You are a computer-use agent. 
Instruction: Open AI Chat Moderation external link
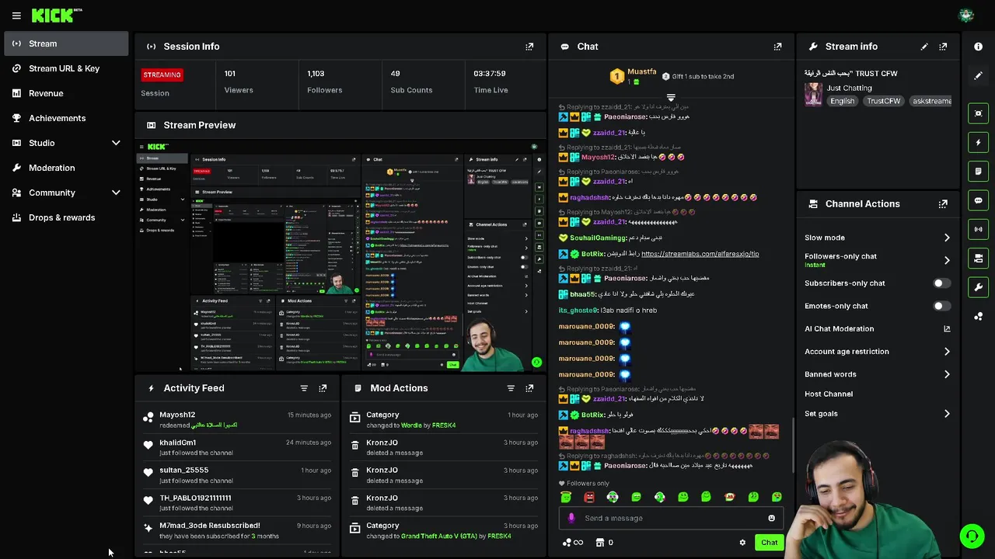(x=947, y=328)
